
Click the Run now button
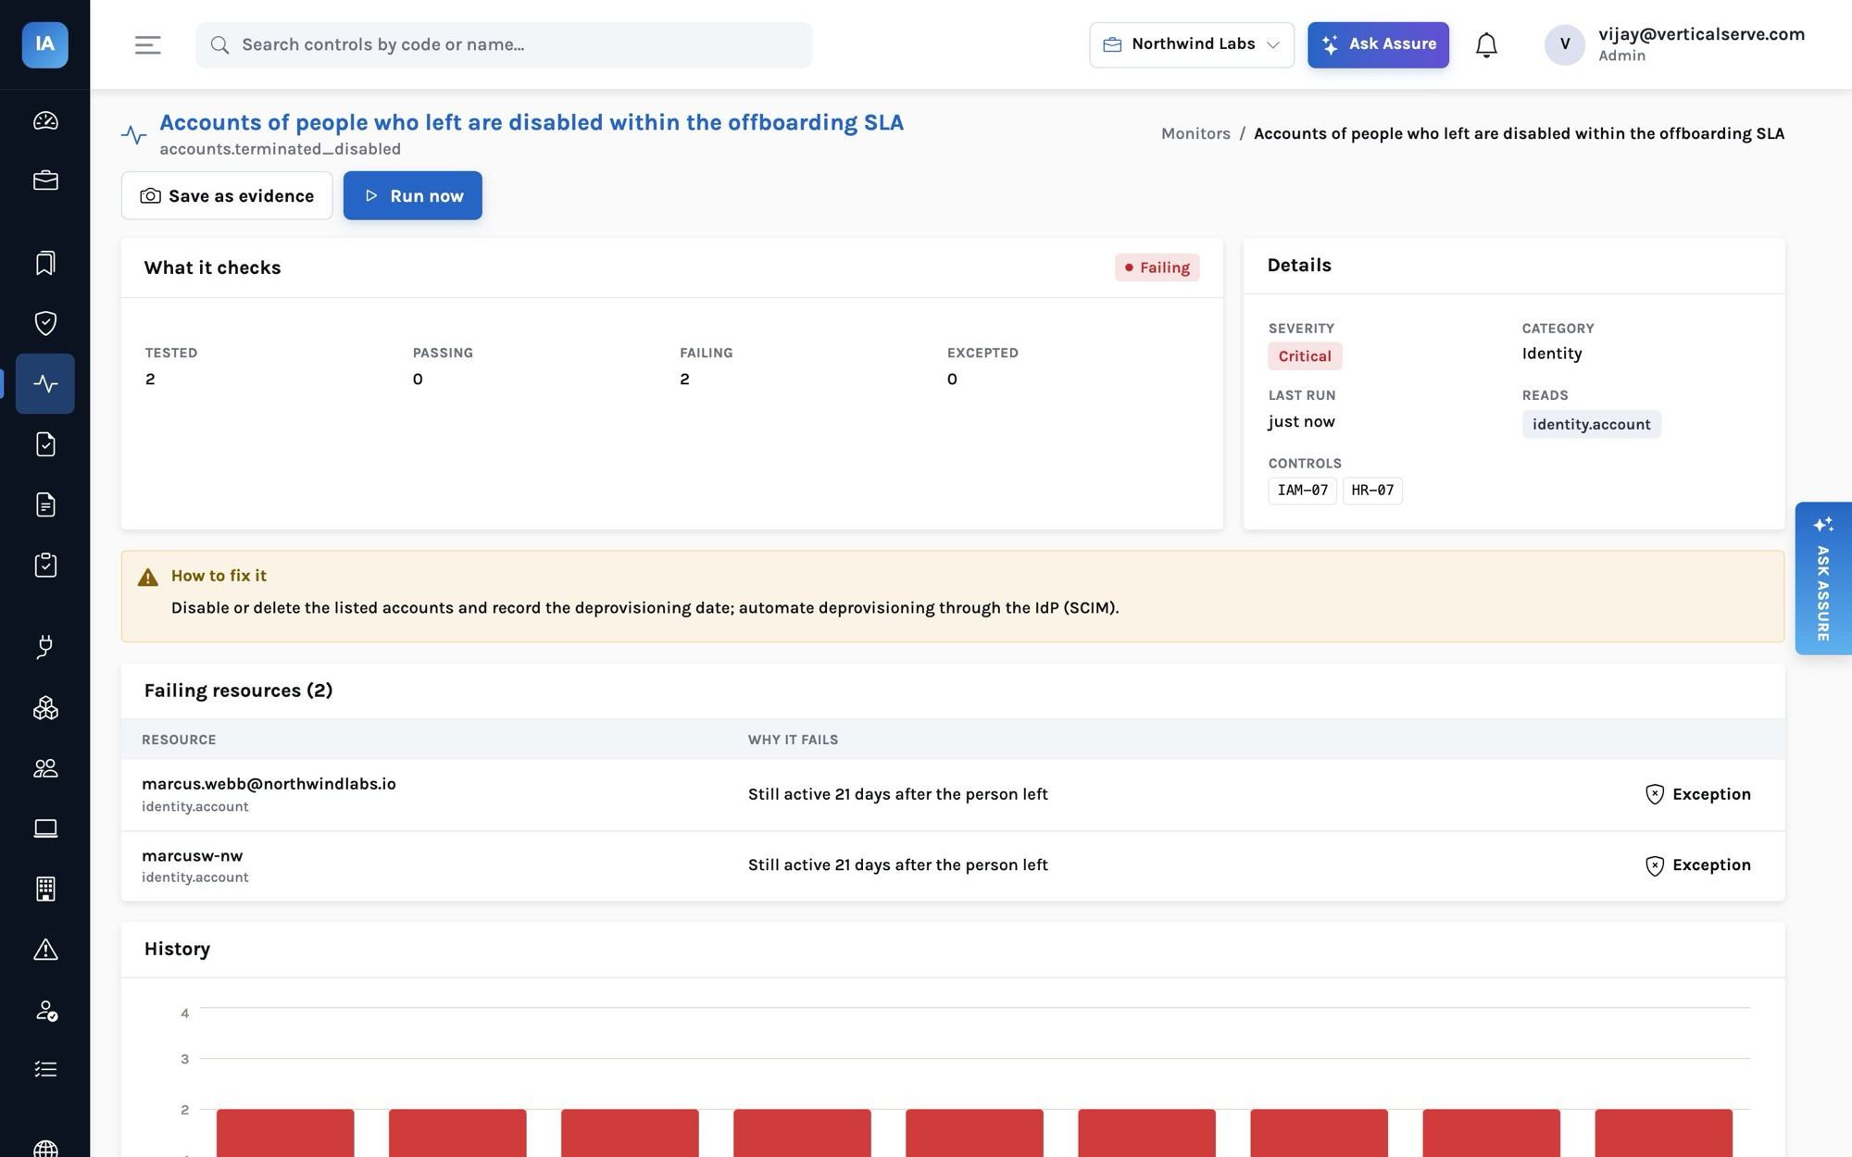[x=412, y=195]
